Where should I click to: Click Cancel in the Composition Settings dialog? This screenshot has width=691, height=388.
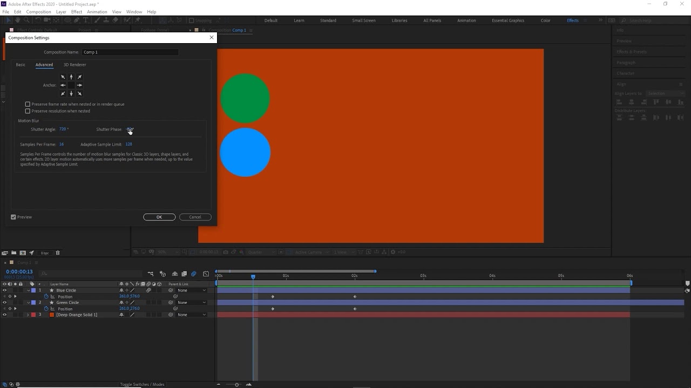click(x=195, y=217)
